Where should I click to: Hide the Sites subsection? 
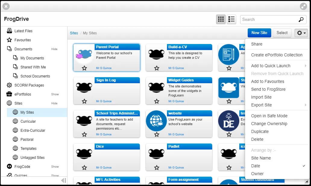54,103
